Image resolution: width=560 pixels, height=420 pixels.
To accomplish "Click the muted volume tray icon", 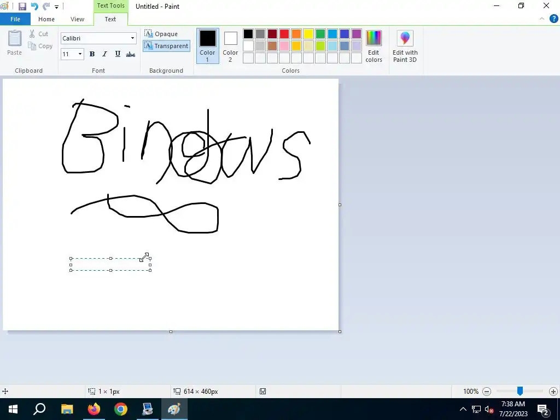I will point(489,410).
